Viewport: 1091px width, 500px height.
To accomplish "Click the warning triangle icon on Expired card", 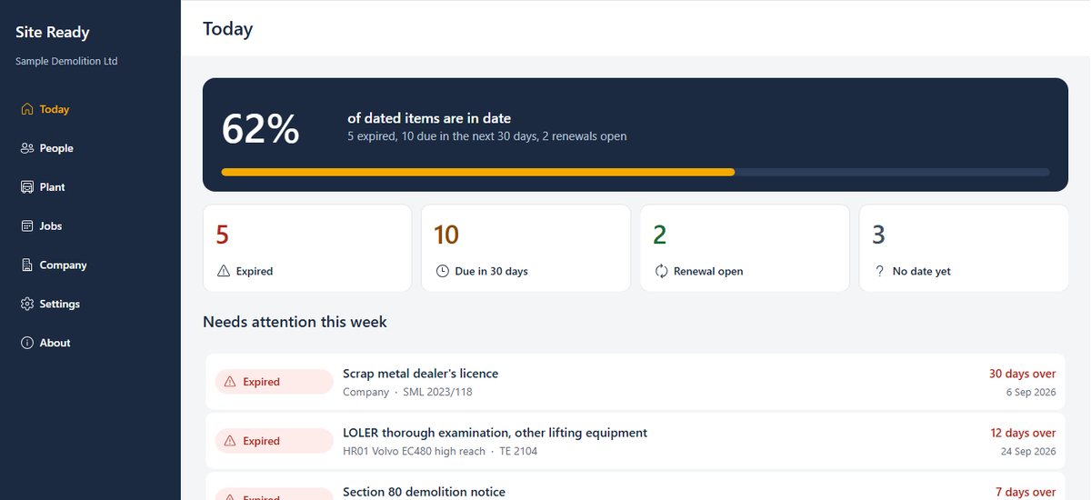I will pos(224,271).
